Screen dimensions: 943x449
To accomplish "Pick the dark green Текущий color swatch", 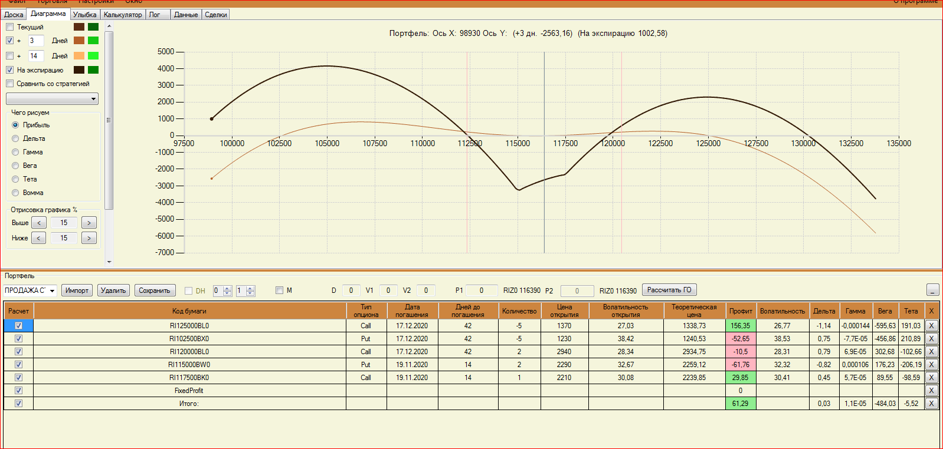I will click(x=93, y=27).
